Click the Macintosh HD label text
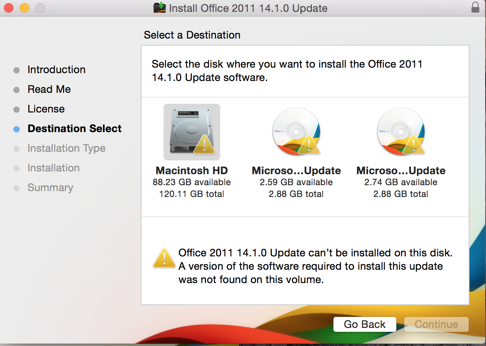The width and height of the screenshot is (486, 346). pos(192,171)
